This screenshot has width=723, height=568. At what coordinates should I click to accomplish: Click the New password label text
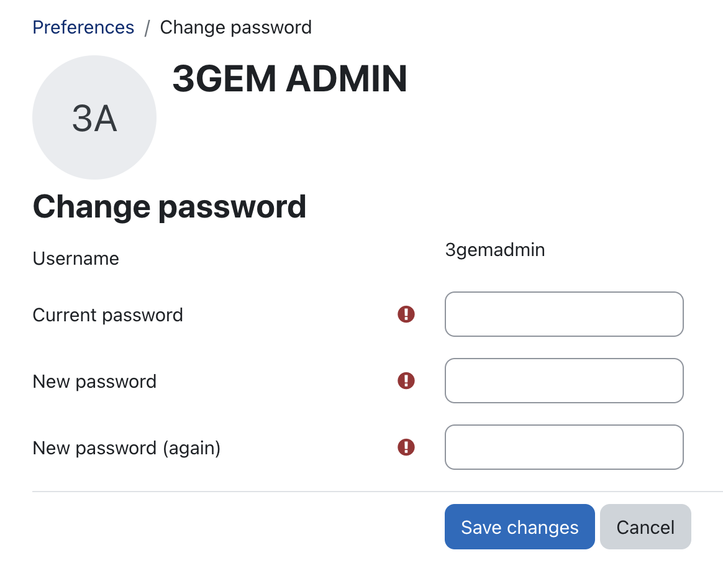coord(94,381)
